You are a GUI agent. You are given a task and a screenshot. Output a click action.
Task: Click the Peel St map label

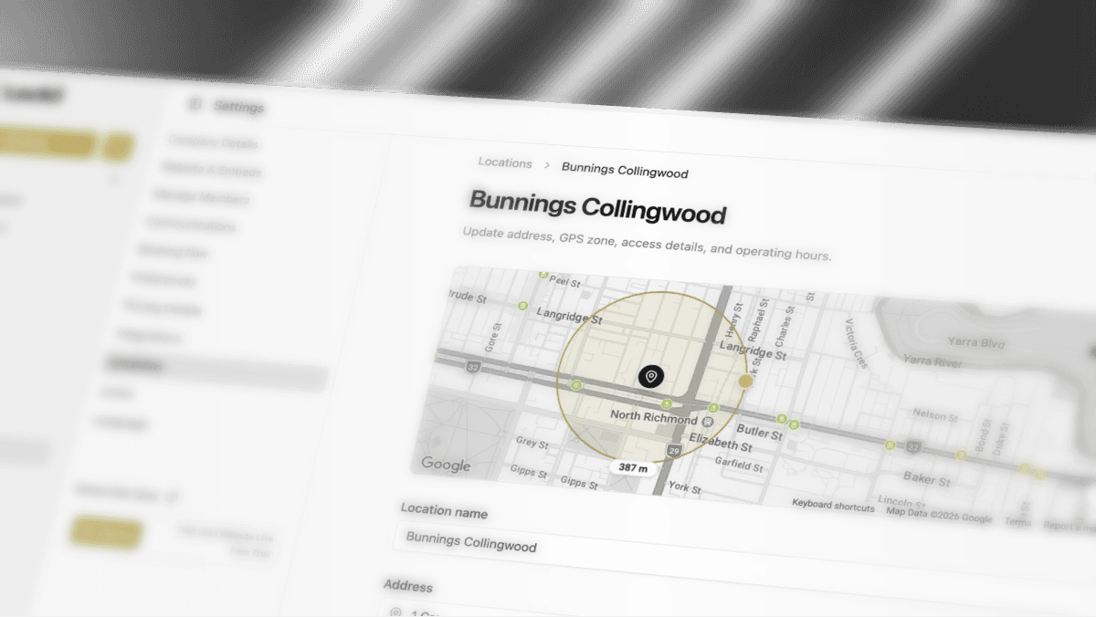[565, 282]
